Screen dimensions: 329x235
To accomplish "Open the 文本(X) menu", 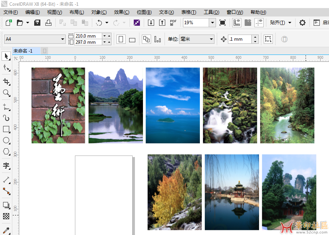I will tap(166, 12).
